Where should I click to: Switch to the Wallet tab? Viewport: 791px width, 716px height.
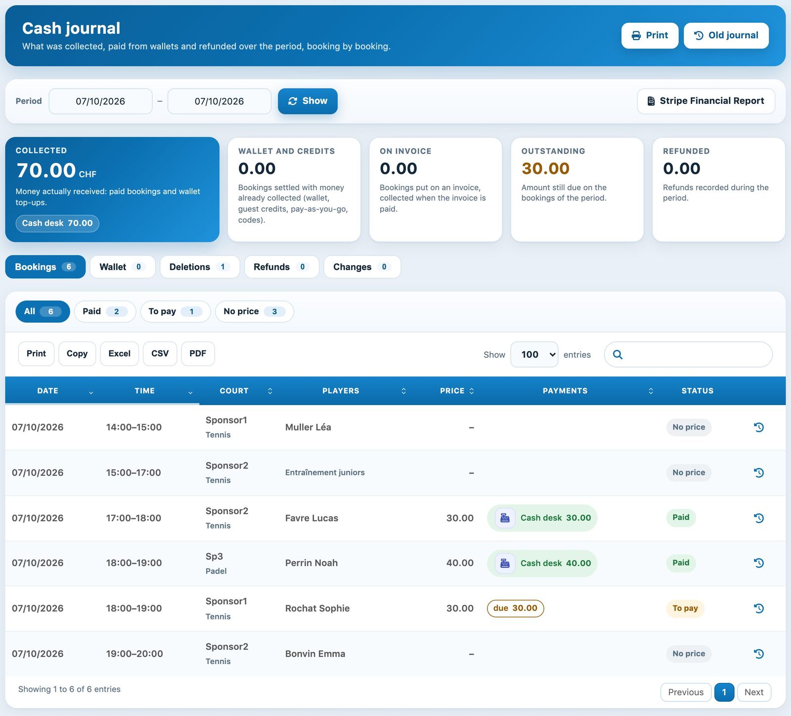point(123,267)
